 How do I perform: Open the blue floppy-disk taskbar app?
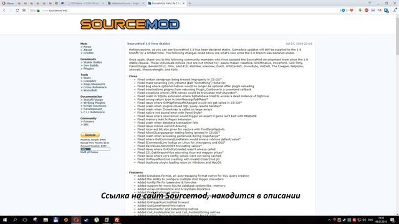pyautogui.click(x=55, y=220)
